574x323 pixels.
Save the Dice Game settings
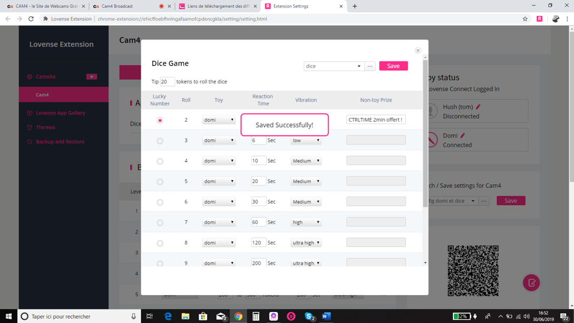(393, 66)
